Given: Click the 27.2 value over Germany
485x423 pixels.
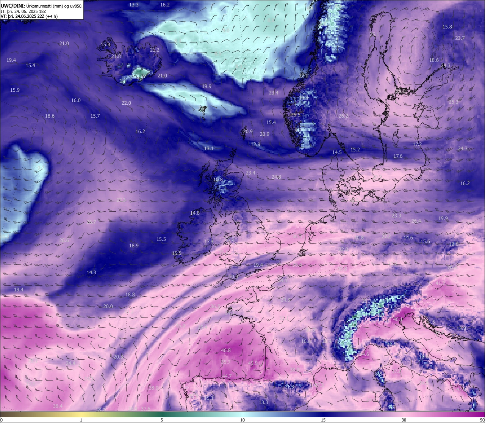Looking at the screenshot, I should click(386, 237).
